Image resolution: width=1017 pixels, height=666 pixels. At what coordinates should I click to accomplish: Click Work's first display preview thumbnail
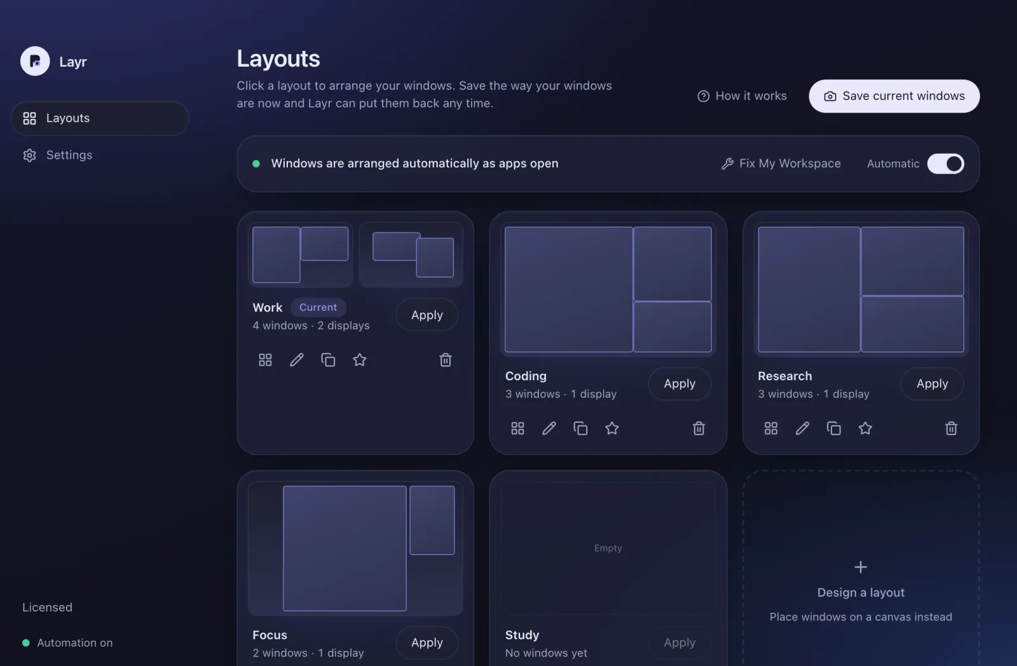tap(300, 255)
